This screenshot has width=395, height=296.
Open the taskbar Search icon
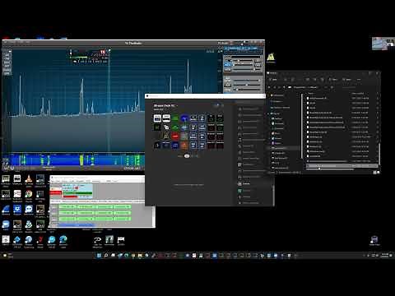click(x=106, y=256)
